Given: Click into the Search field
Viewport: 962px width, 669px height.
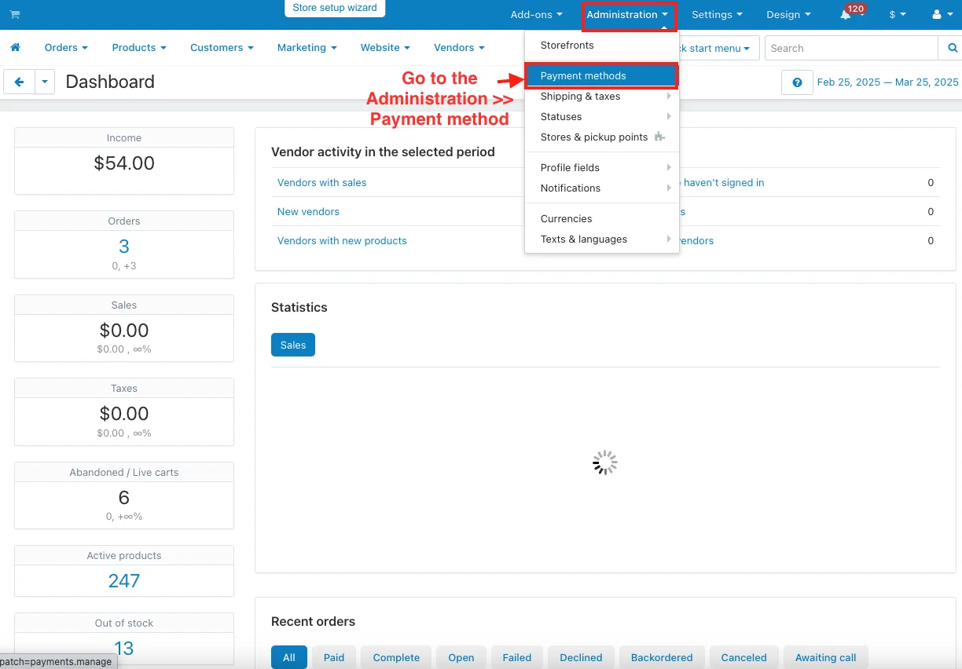Looking at the screenshot, I should tap(851, 48).
